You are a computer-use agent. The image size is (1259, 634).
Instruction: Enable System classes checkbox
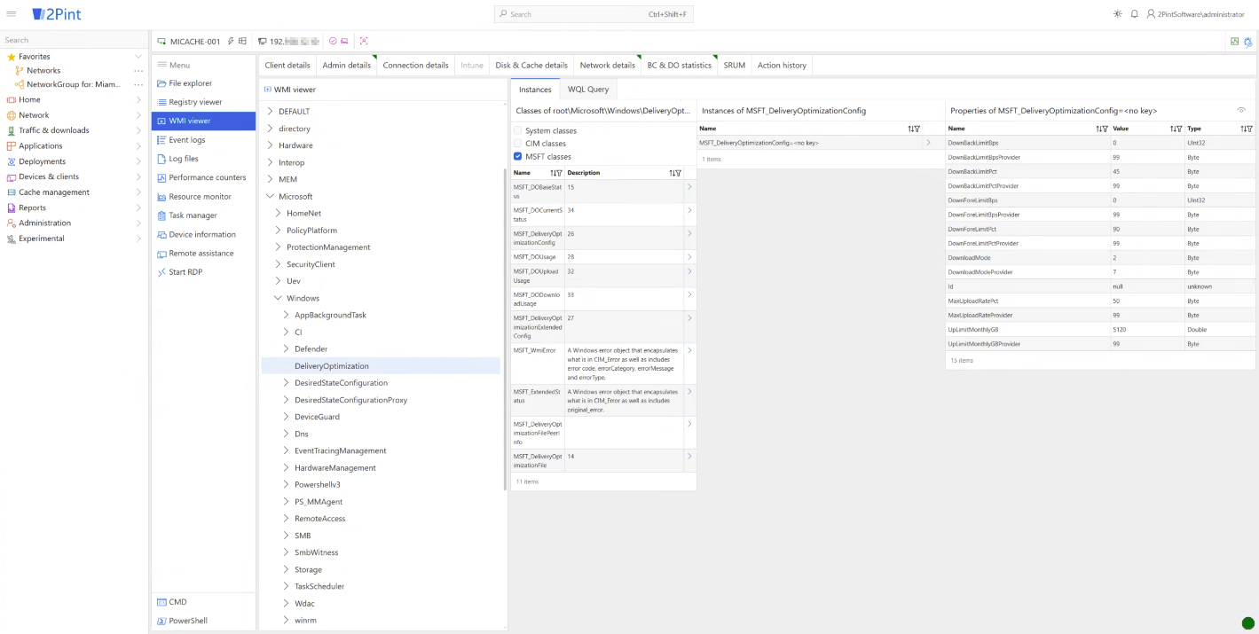518,130
